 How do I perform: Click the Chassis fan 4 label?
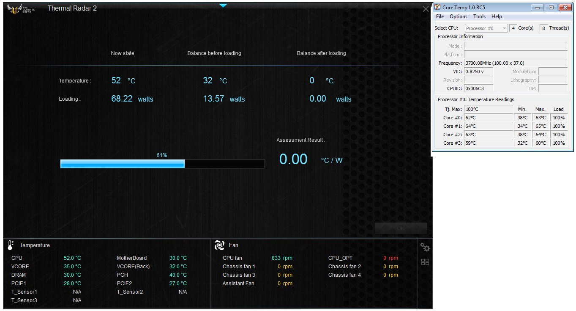pyautogui.click(x=344, y=275)
